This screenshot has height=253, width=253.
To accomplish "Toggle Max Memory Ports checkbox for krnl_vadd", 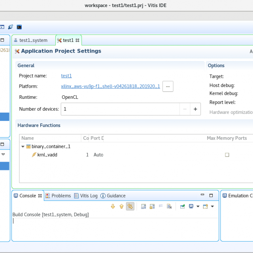I will [x=227, y=155].
